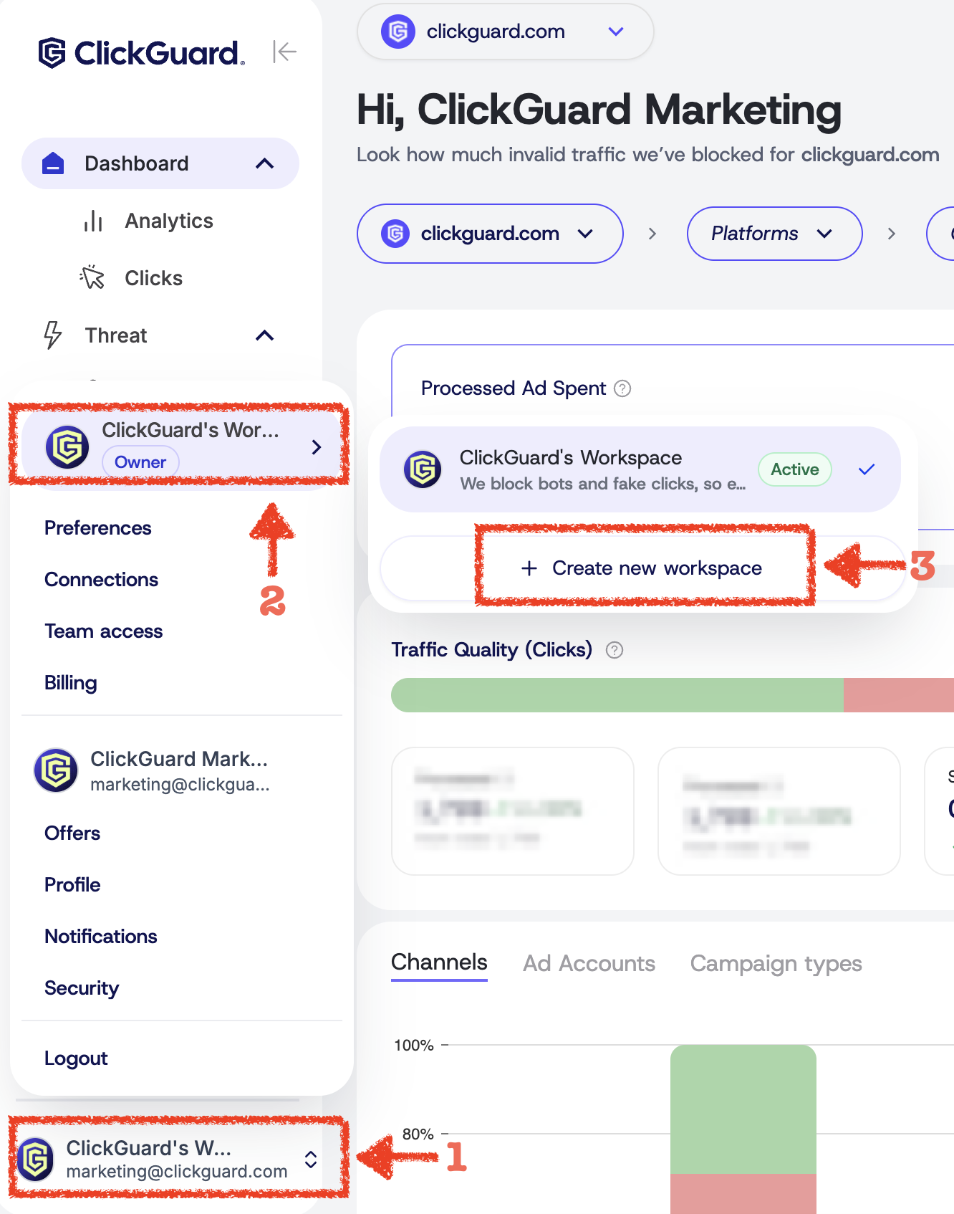Click the green Traffic Quality bar segment

tap(616, 695)
